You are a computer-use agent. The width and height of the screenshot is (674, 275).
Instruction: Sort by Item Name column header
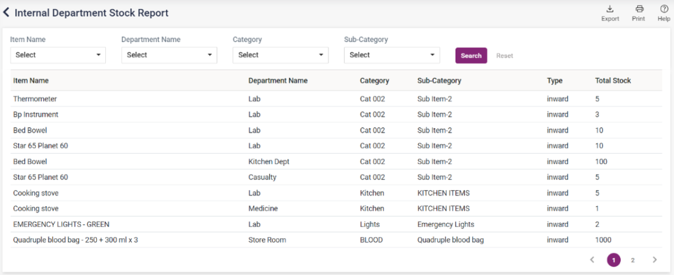31,81
